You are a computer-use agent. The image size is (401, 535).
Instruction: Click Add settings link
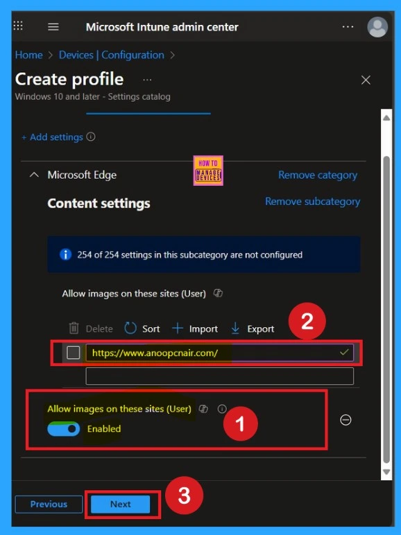pyautogui.click(x=52, y=137)
